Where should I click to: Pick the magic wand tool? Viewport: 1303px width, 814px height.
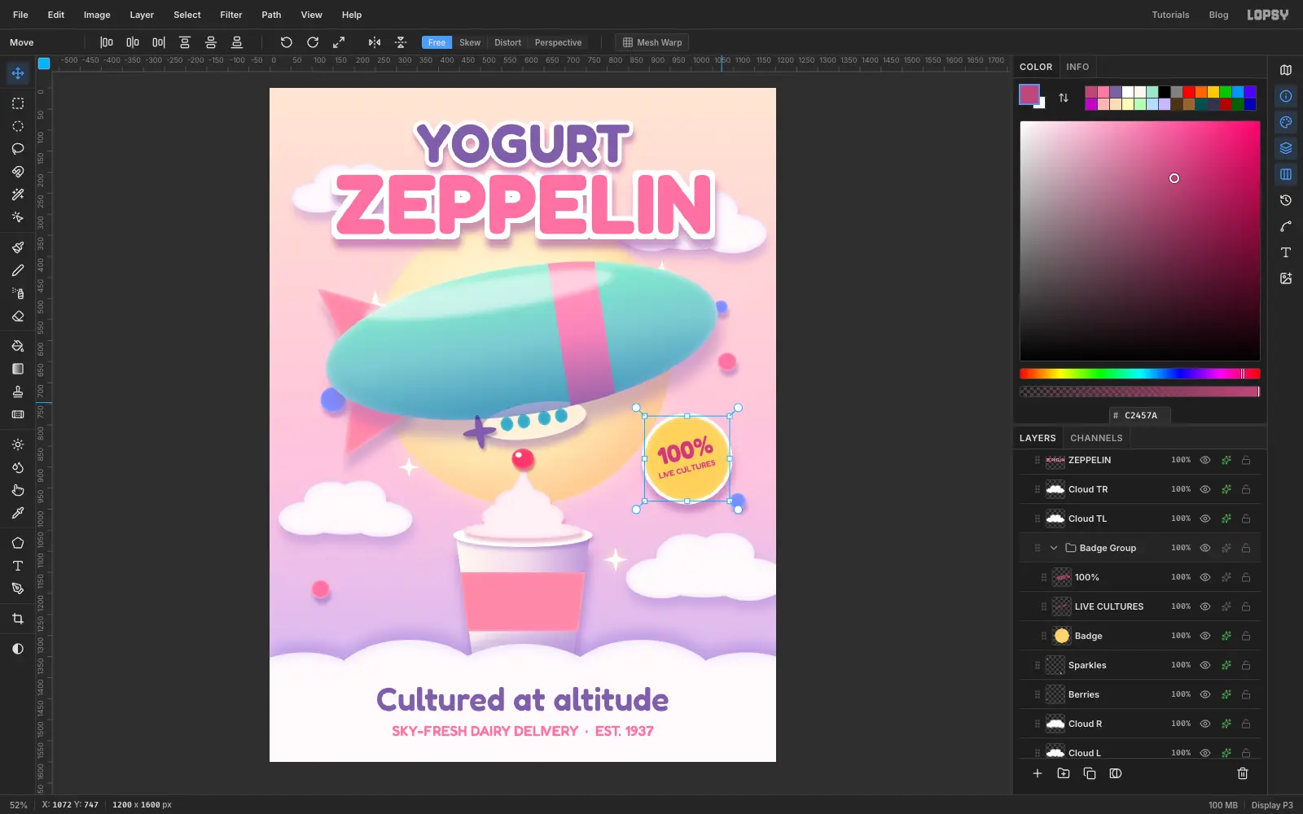(x=18, y=195)
